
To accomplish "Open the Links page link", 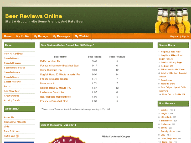I will pos(7,126).
